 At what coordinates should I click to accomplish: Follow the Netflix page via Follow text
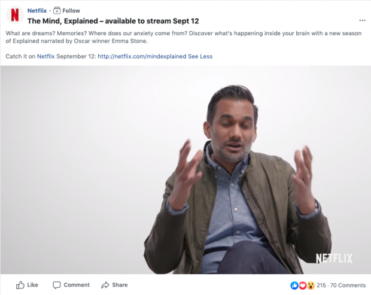pos(71,11)
